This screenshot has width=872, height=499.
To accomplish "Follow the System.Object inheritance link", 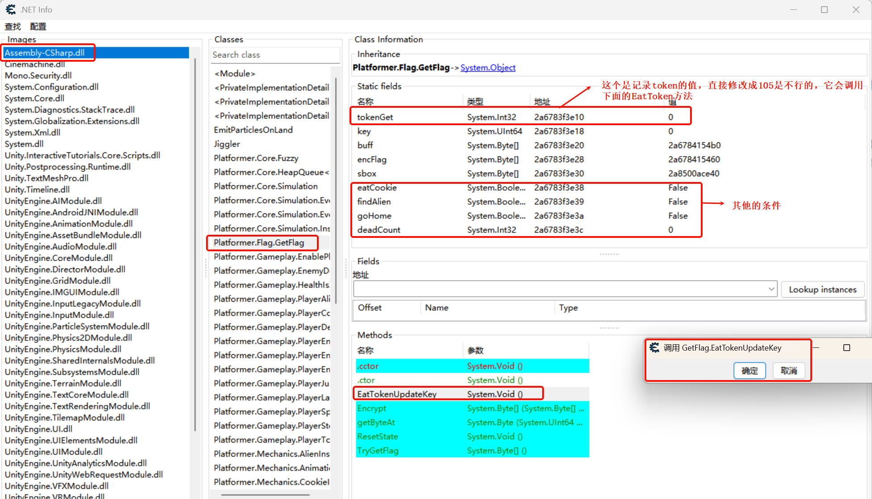I will point(488,68).
